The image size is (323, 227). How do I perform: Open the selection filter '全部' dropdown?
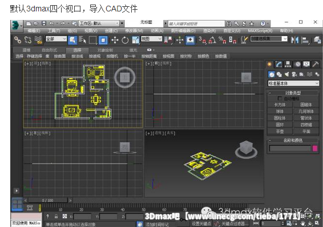click(x=56, y=39)
